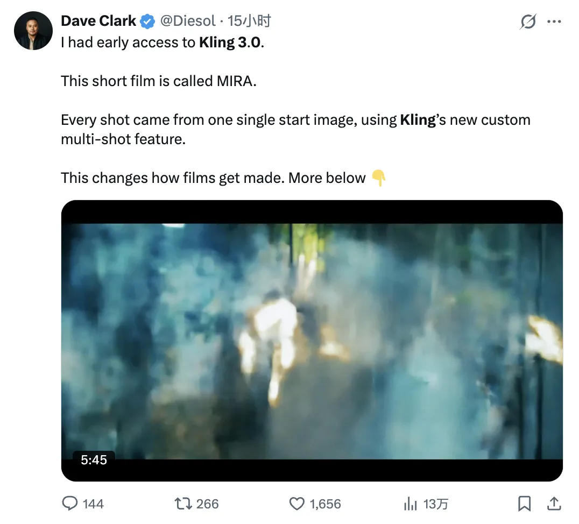Open the three-dot more options menu
This screenshot has width=579, height=524.
(x=554, y=22)
